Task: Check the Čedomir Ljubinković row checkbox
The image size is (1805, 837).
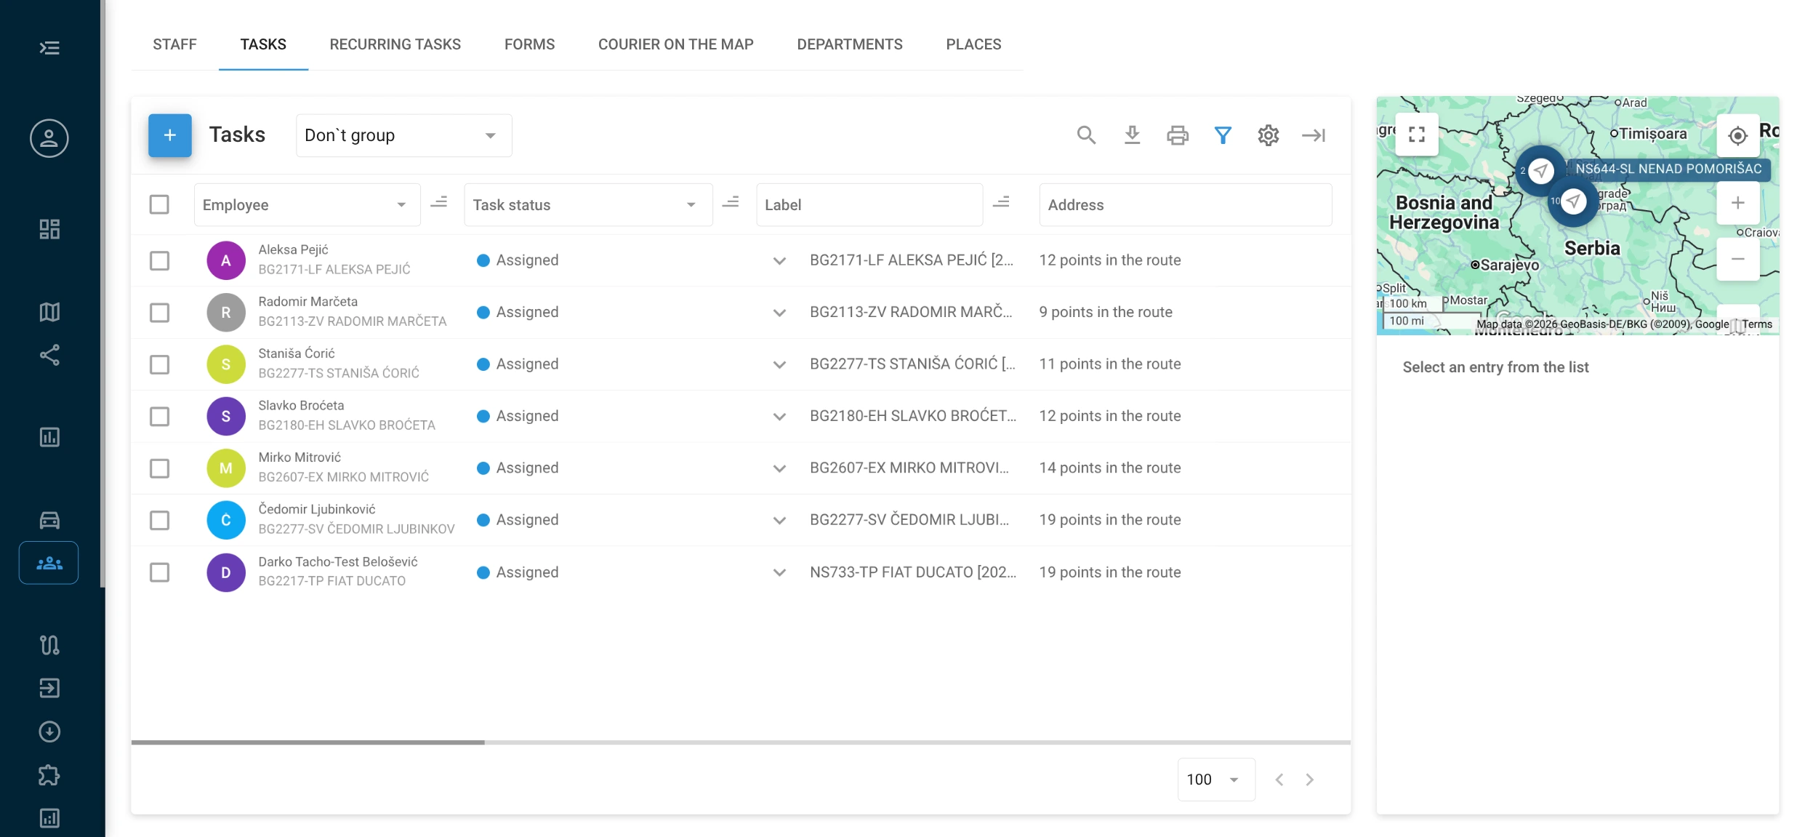Action: click(x=159, y=520)
